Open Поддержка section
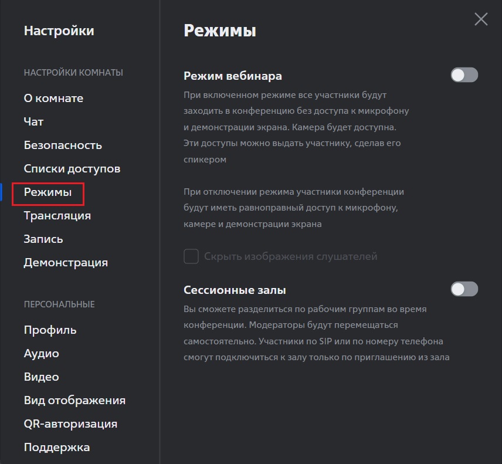502x464 pixels. click(x=57, y=447)
